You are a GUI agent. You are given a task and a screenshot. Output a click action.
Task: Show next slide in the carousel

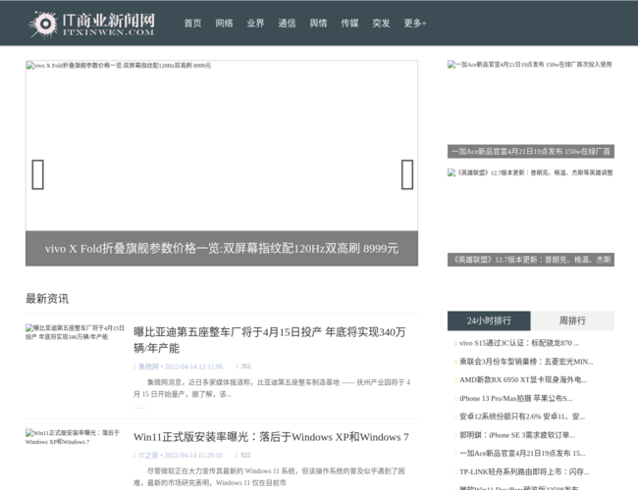click(407, 174)
